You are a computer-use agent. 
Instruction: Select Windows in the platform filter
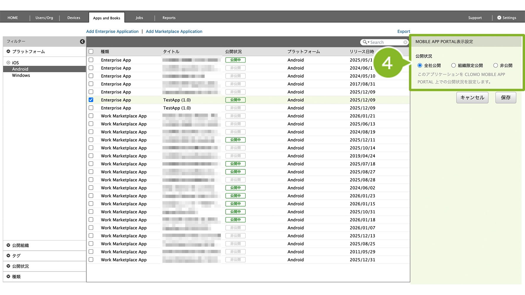point(21,76)
